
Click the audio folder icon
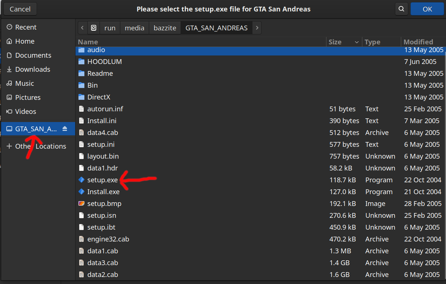click(x=81, y=50)
